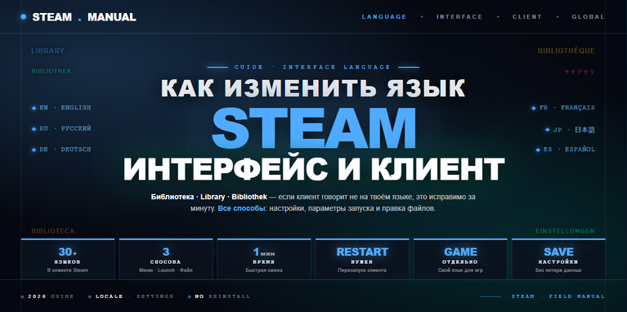627x312 pixels.
Task: Click the diamond icon beside FR
Action: tap(534, 108)
